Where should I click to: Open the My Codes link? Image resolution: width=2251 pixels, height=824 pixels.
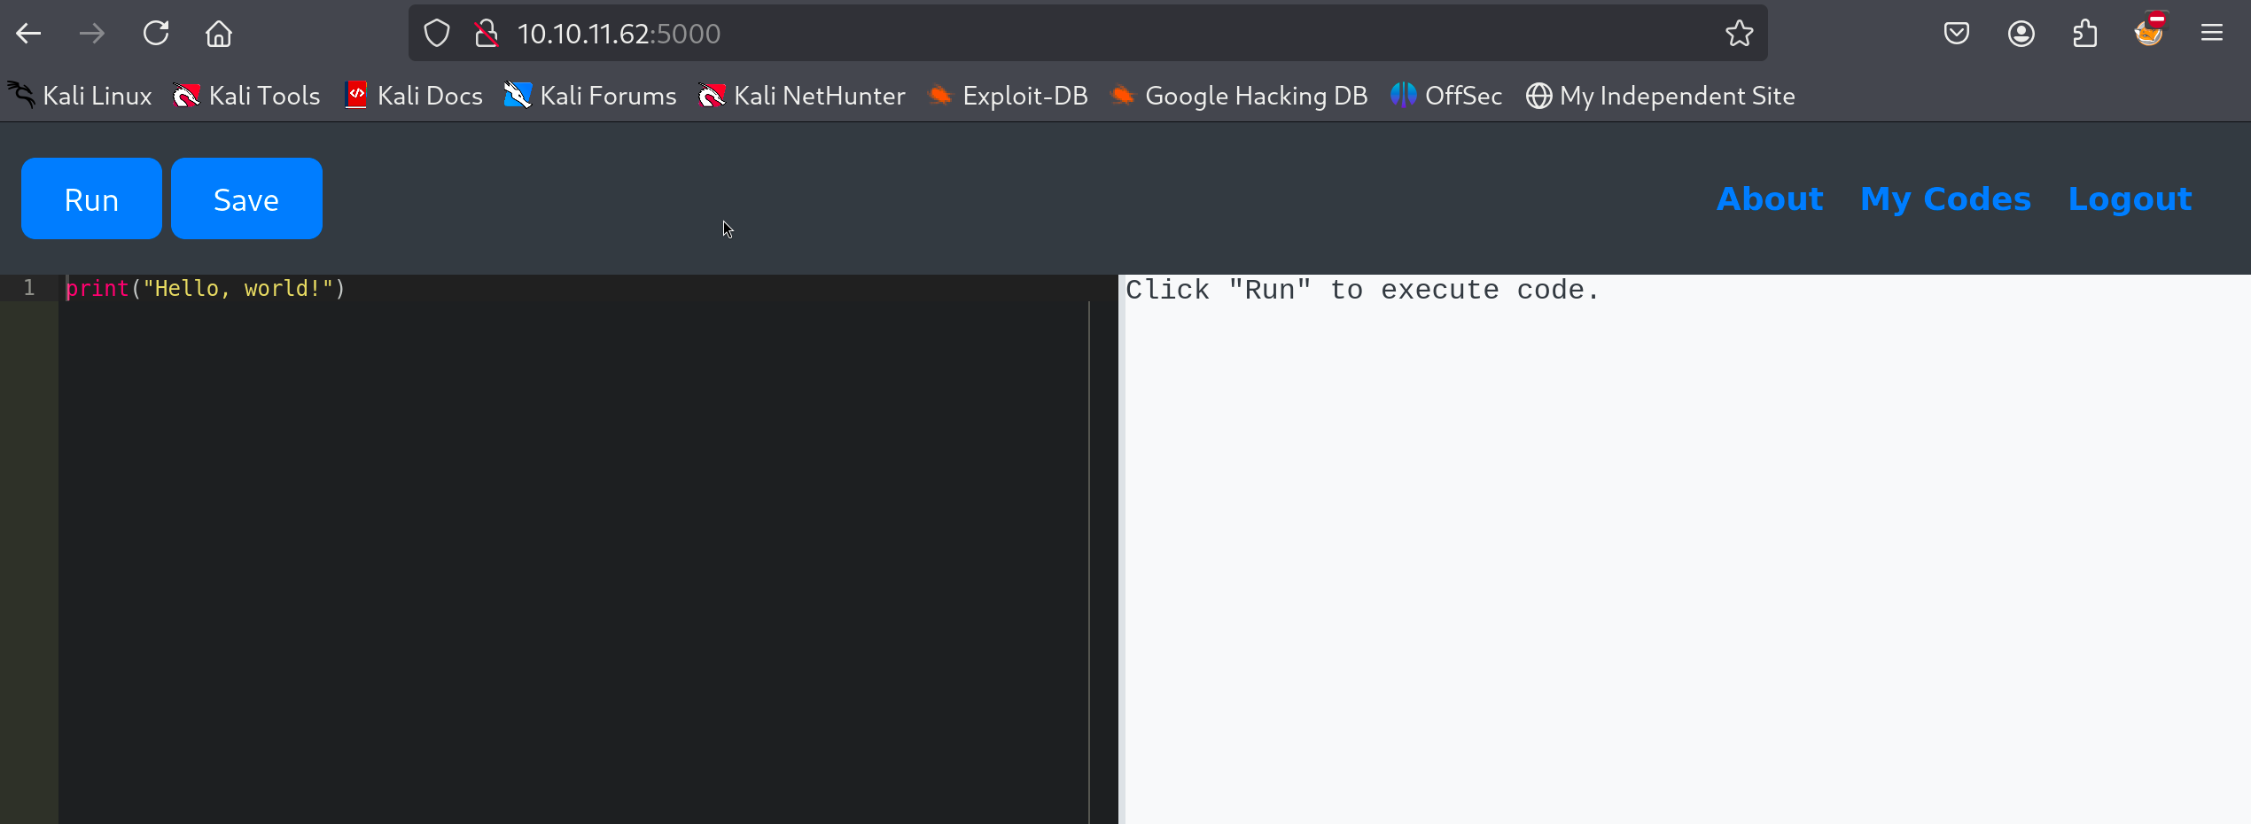click(1945, 198)
